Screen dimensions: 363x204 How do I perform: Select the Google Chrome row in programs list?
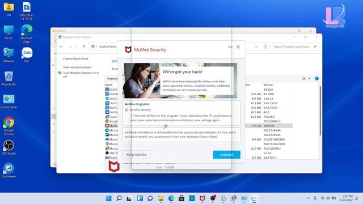pos(111,121)
